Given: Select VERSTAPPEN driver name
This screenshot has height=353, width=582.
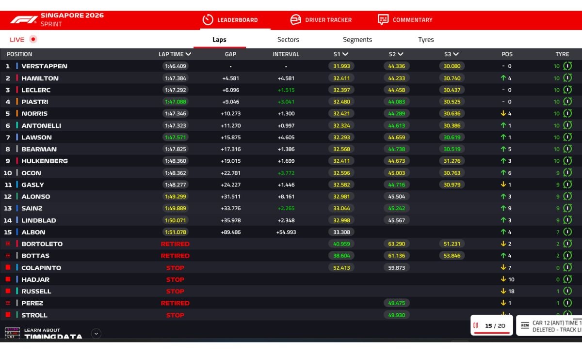Looking at the screenshot, I should pos(44,66).
